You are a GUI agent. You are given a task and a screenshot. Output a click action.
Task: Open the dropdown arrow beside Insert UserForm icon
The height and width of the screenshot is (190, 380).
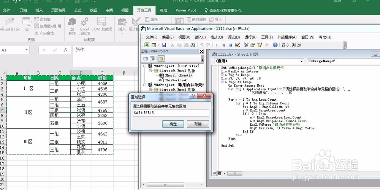coord(158,45)
